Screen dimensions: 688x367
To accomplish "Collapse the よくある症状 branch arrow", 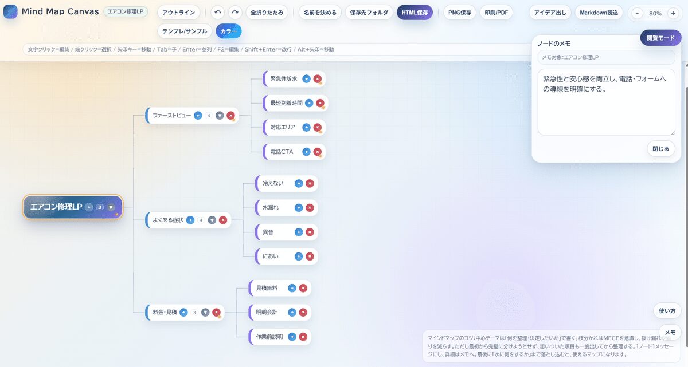I will [212, 220].
